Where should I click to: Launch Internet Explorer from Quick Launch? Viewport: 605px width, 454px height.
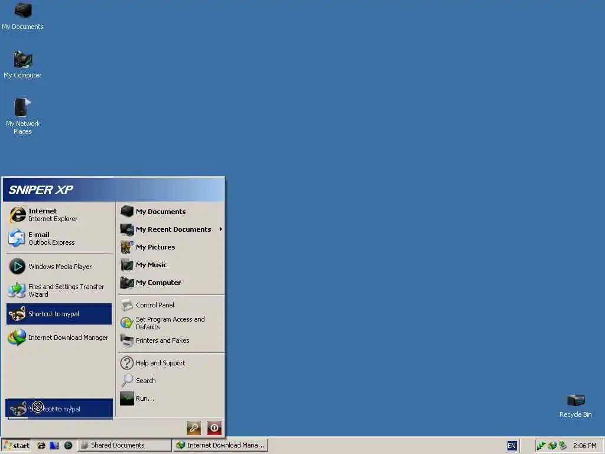tap(41, 446)
